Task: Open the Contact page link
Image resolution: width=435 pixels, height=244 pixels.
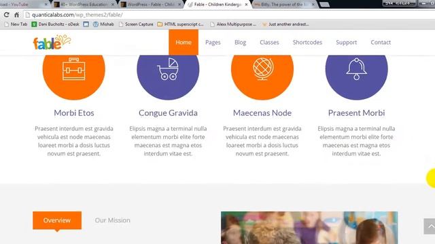Action: (x=381, y=42)
